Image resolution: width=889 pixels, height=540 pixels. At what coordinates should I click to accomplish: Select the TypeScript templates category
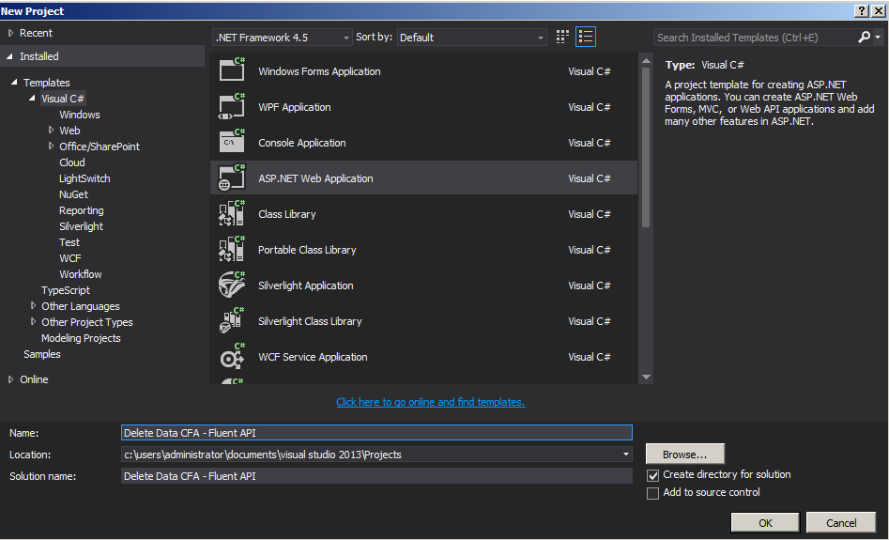click(66, 290)
